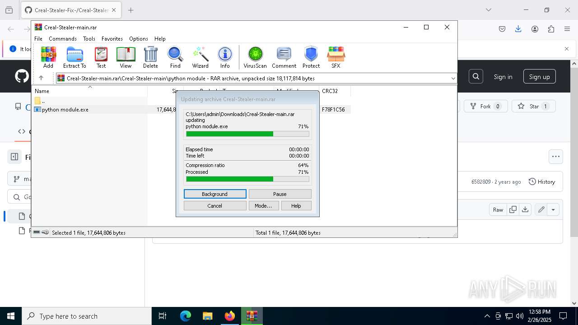The height and width of the screenshot is (325, 578).
Task: Open Microsoft Edge from taskbar
Action: click(x=186, y=316)
